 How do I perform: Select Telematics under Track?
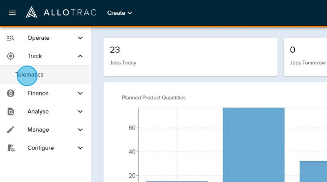pos(29,75)
